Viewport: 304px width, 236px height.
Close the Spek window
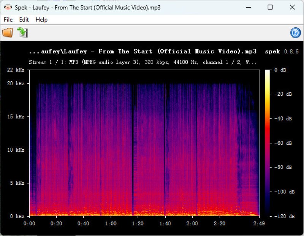pos(292,7)
